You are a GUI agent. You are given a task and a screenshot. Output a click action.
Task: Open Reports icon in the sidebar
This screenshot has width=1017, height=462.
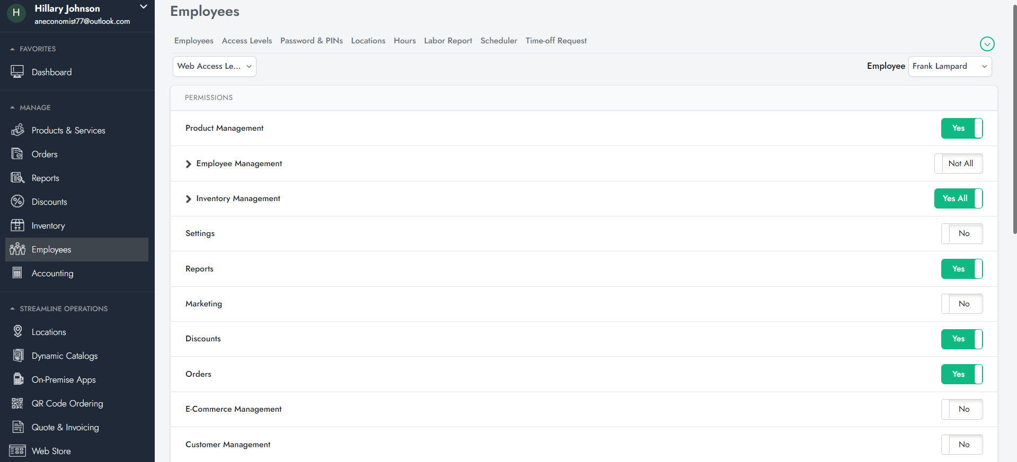17,178
